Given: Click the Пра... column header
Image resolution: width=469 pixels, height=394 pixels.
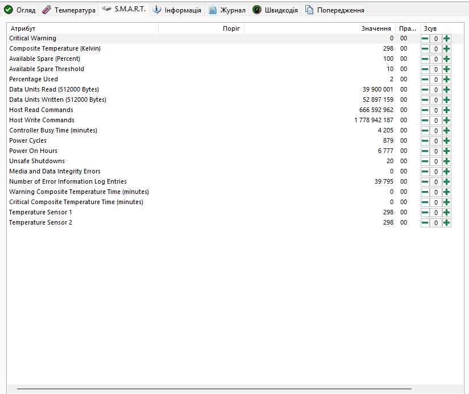Looking at the screenshot, I should 408,28.
